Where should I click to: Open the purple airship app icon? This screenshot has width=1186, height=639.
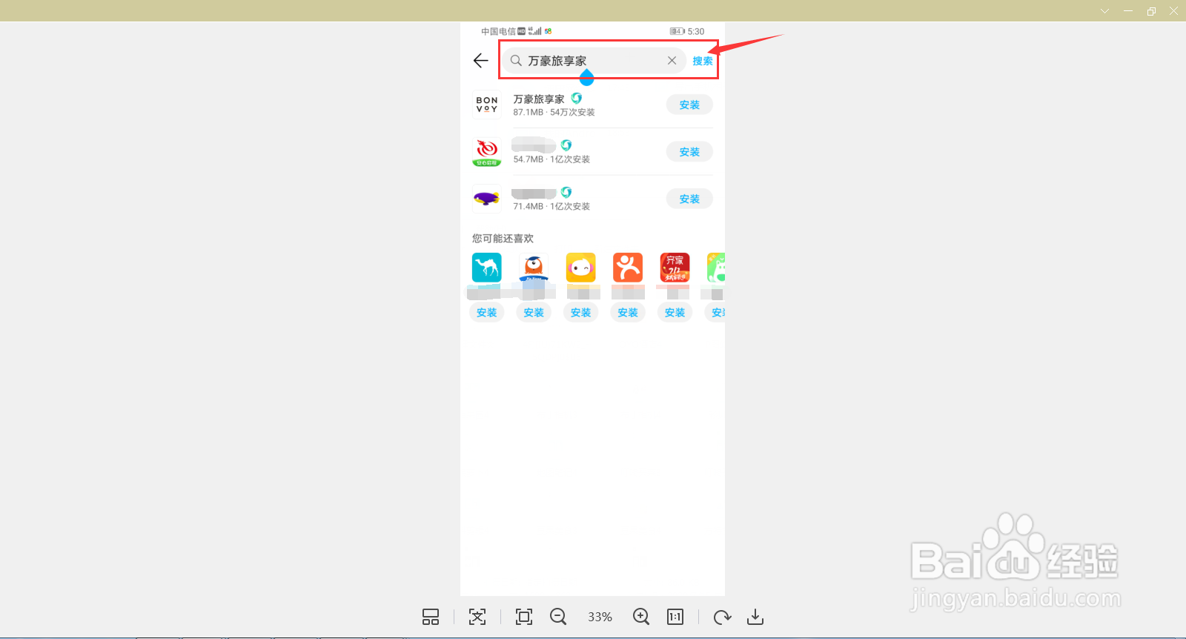pos(487,199)
